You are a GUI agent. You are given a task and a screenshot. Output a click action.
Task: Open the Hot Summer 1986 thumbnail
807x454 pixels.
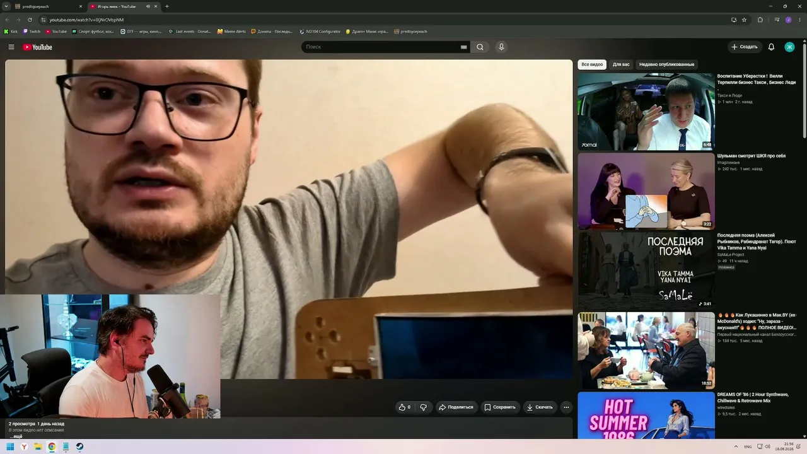coord(646,415)
